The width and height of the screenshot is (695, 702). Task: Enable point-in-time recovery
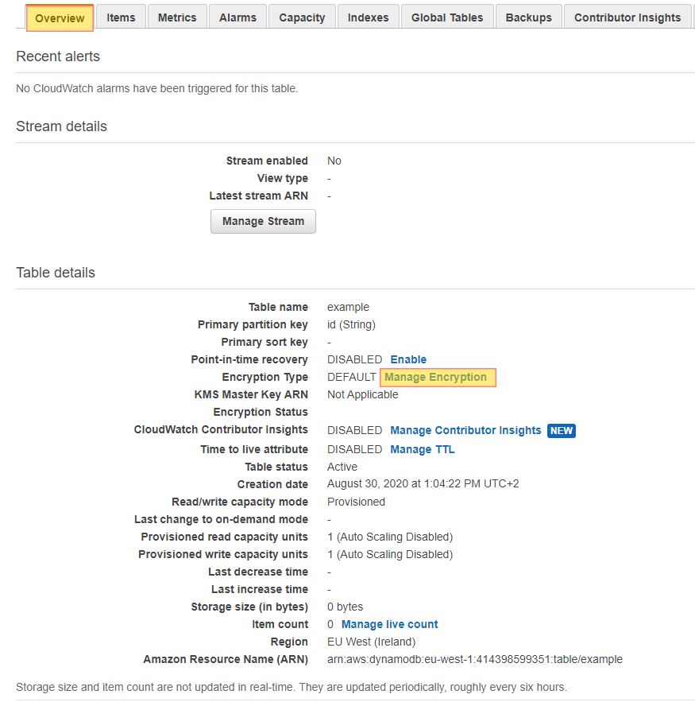click(408, 359)
